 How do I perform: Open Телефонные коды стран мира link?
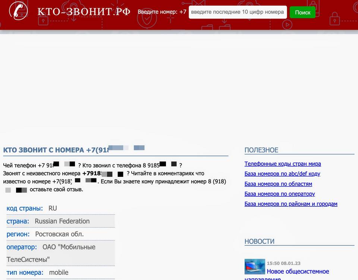click(282, 164)
